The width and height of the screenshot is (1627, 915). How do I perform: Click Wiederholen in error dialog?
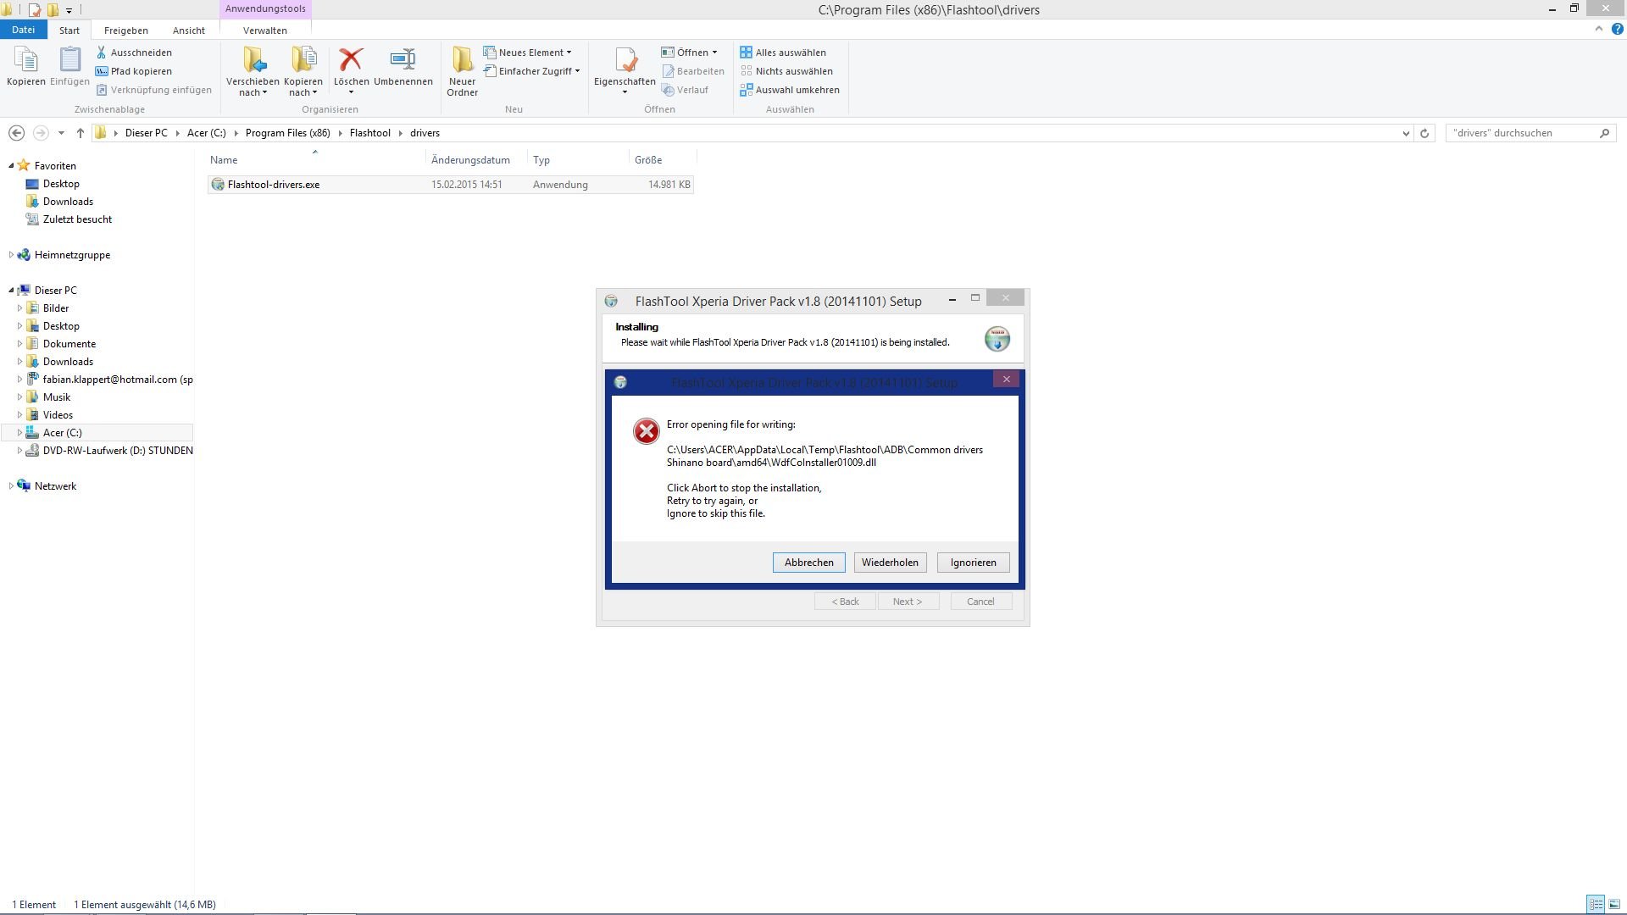point(890,563)
